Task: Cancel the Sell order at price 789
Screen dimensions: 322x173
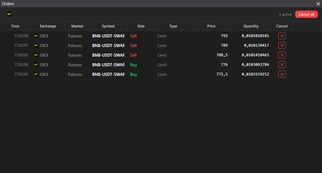Action: pyautogui.click(x=282, y=45)
